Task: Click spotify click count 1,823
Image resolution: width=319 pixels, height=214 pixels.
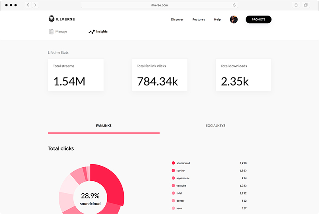Action: (243, 170)
